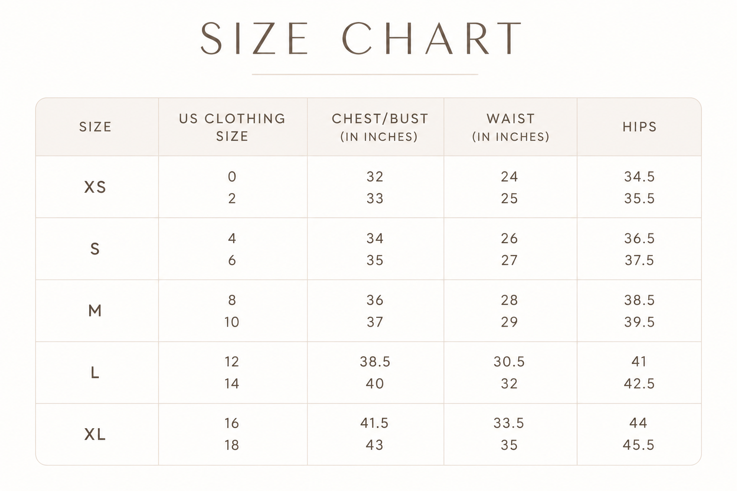Select US clothing size 18
The width and height of the screenshot is (737, 491).
(x=232, y=445)
